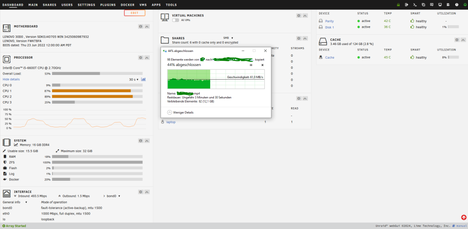This screenshot has height=229, width=468.
Task: Open Virtual Machines settings gear
Action: pyautogui.click(x=299, y=15)
